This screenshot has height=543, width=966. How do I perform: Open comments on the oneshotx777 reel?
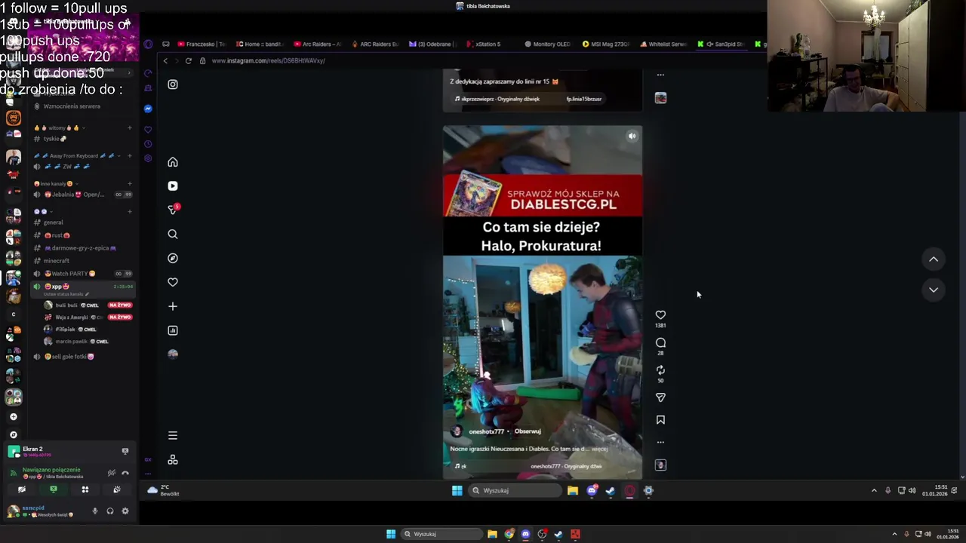(x=660, y=342)
